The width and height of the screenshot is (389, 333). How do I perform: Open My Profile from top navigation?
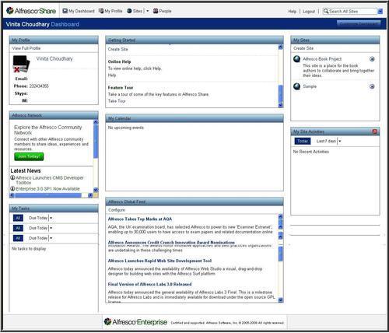[110, 11]
